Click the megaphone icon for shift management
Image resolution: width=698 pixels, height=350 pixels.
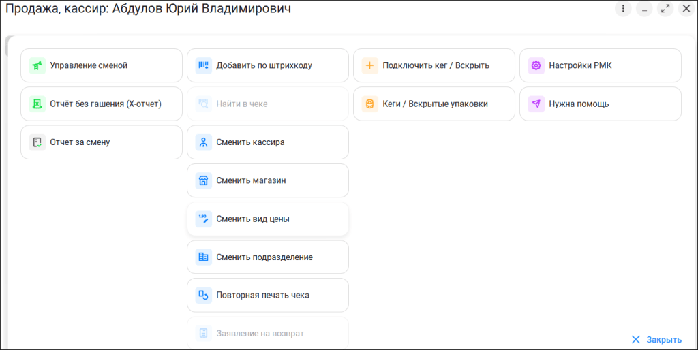click(37, 66)
